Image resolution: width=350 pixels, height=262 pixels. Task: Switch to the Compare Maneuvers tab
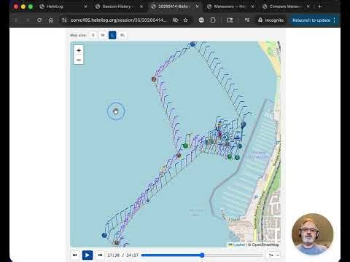(x=284, y=7)
